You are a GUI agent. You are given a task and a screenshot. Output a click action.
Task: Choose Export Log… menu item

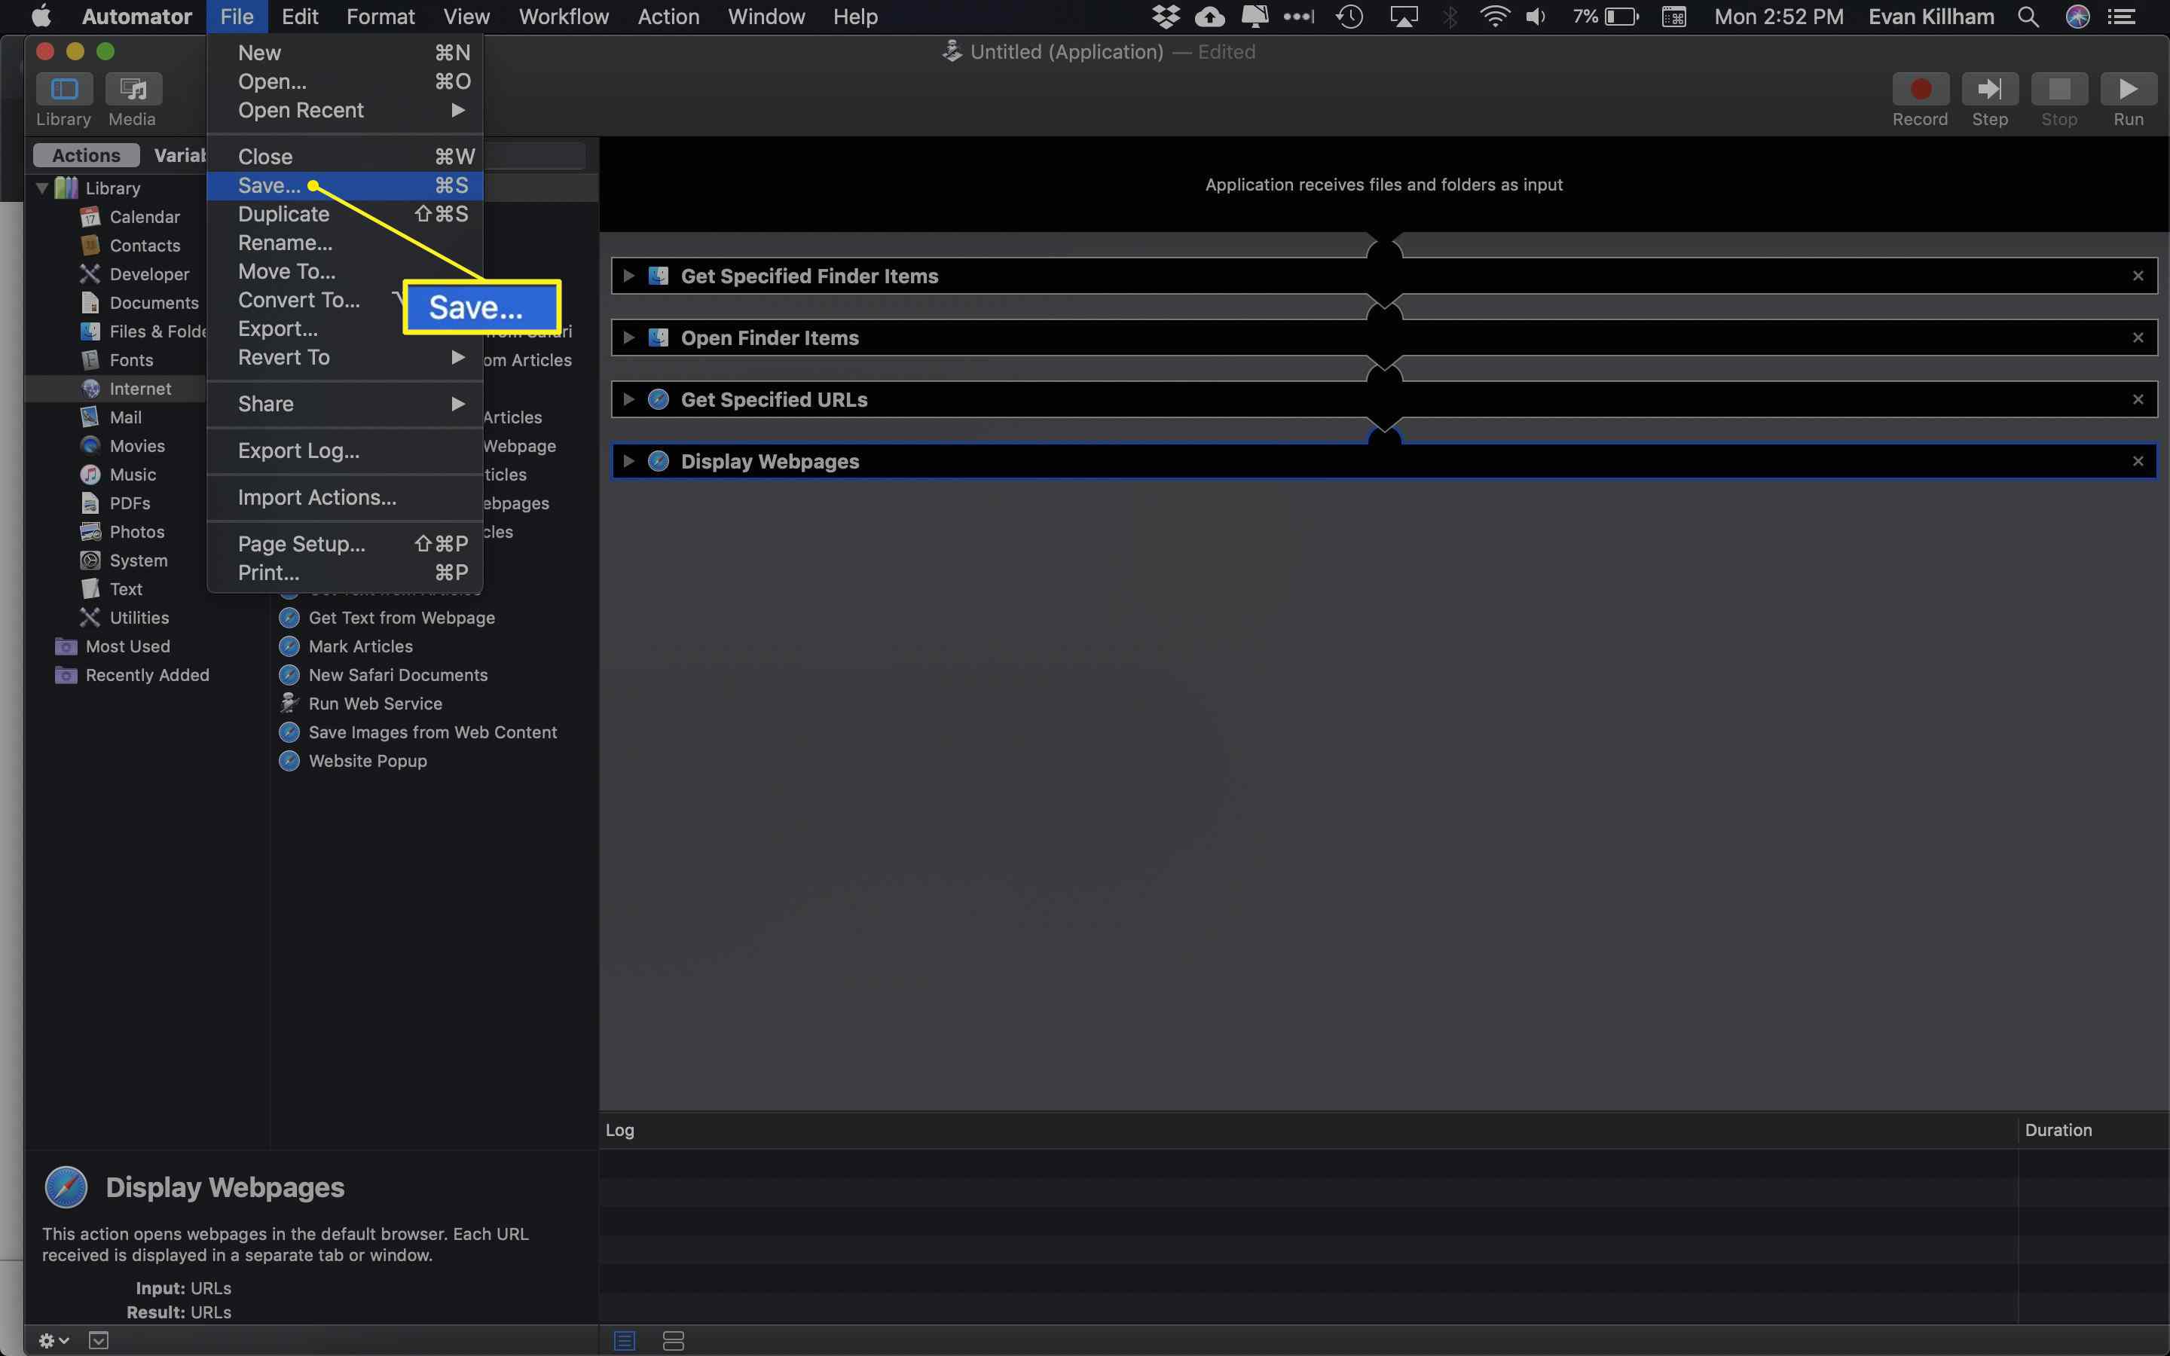(345, 451)
